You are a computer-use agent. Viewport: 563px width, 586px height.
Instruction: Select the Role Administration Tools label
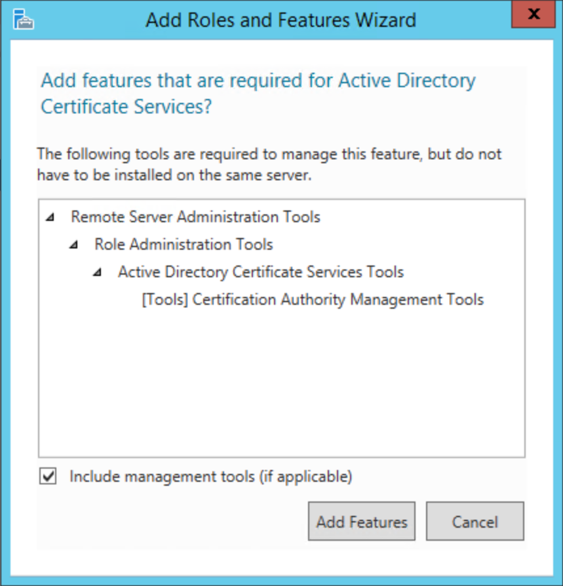[184, 244]
